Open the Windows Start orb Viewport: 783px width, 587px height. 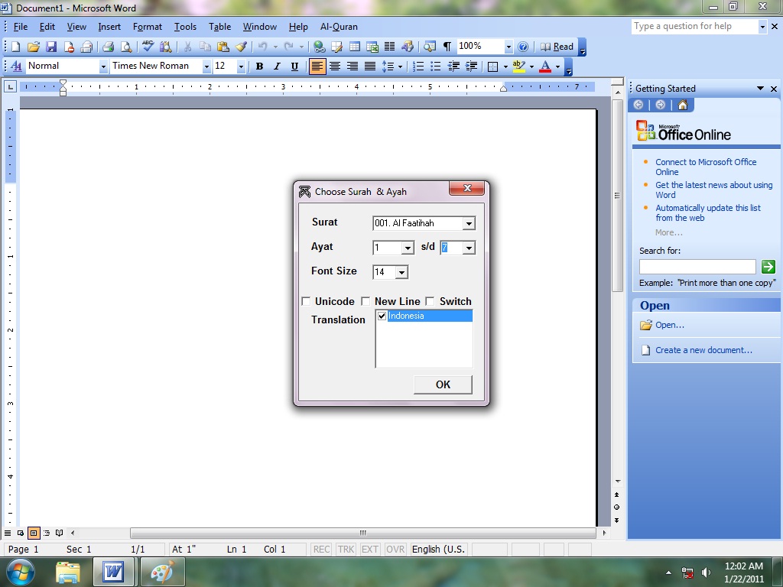tap(20, 572)
